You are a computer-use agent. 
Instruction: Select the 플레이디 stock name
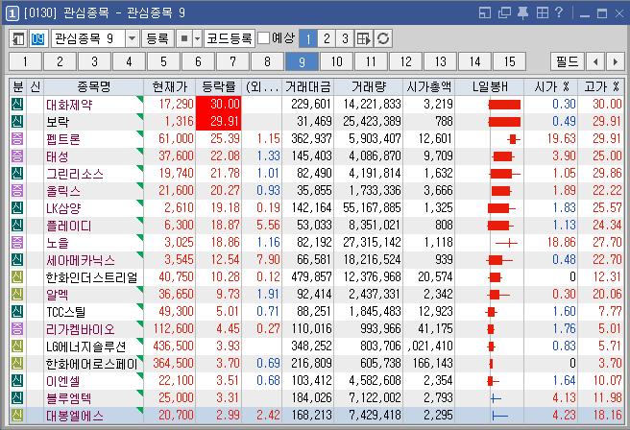(69, 226)
